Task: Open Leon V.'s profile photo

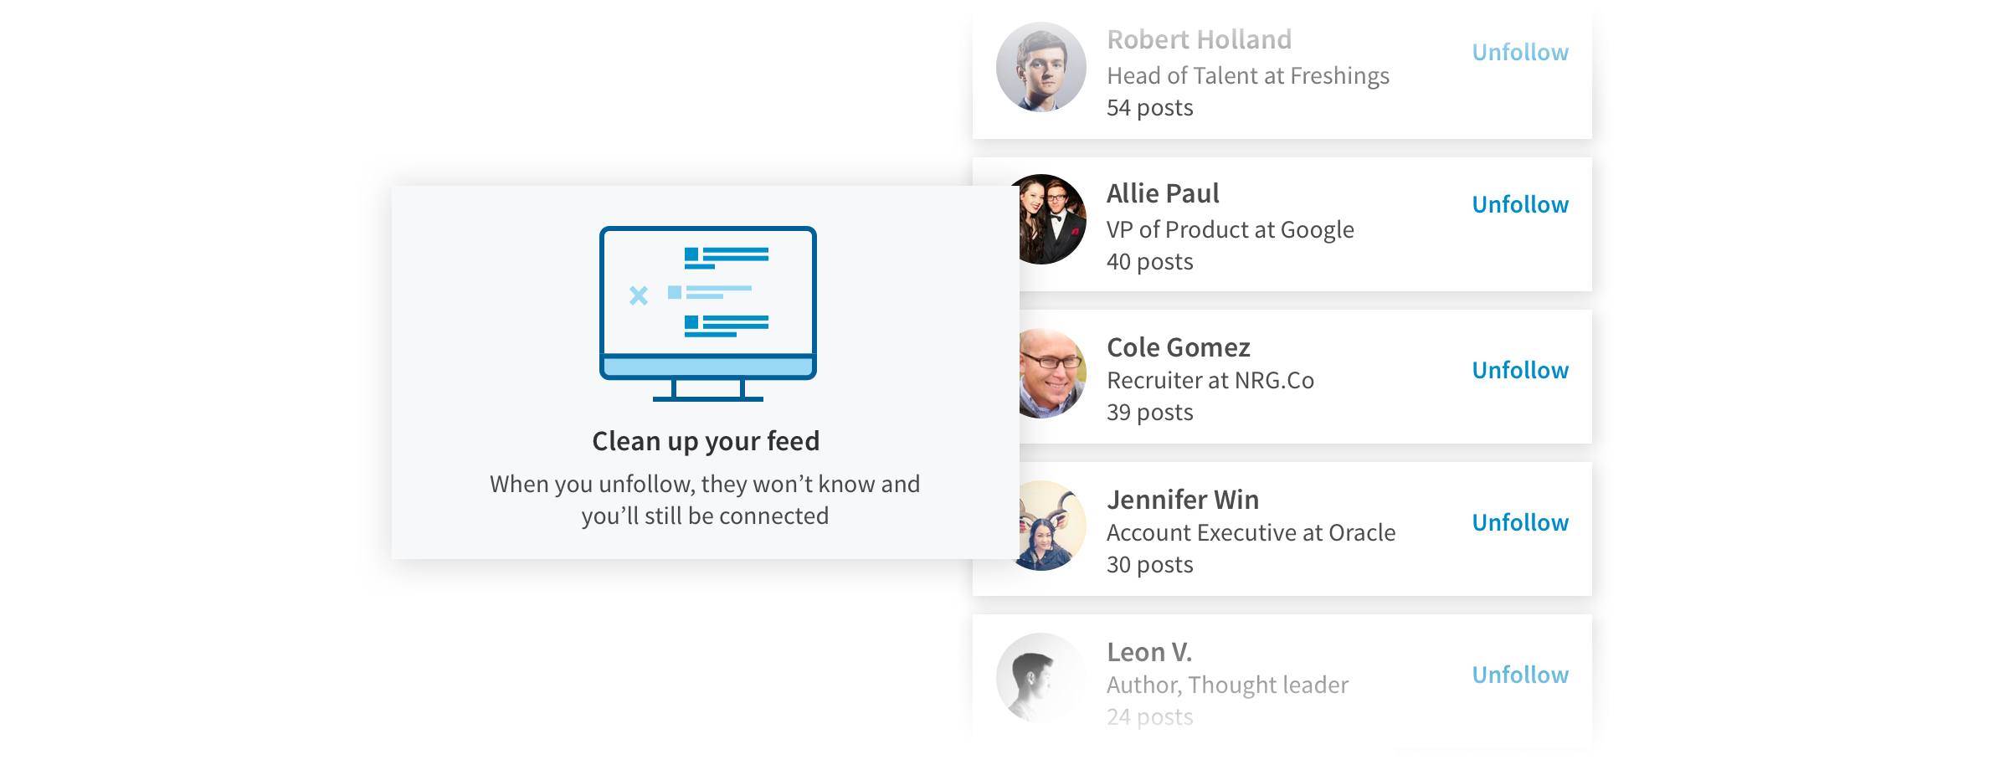Action: click(x=1041, y=678)
